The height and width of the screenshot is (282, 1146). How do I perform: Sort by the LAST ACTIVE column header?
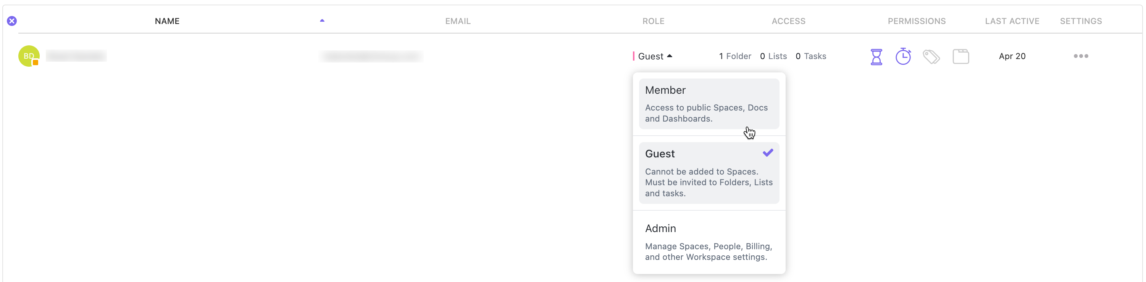pyautogui.click(x=1012, y=21)
